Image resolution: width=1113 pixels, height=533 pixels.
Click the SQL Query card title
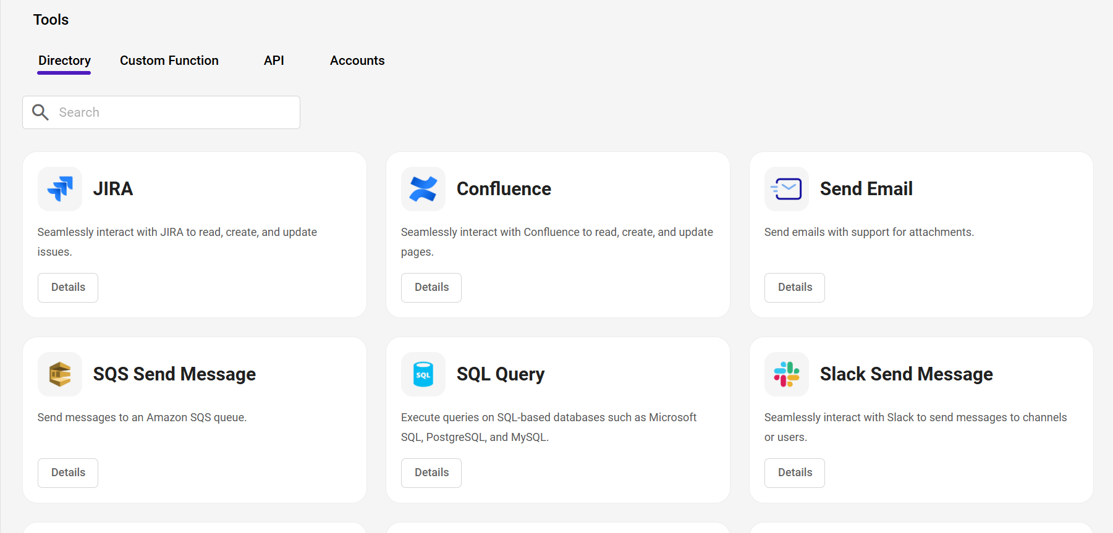tap(501, 374)
